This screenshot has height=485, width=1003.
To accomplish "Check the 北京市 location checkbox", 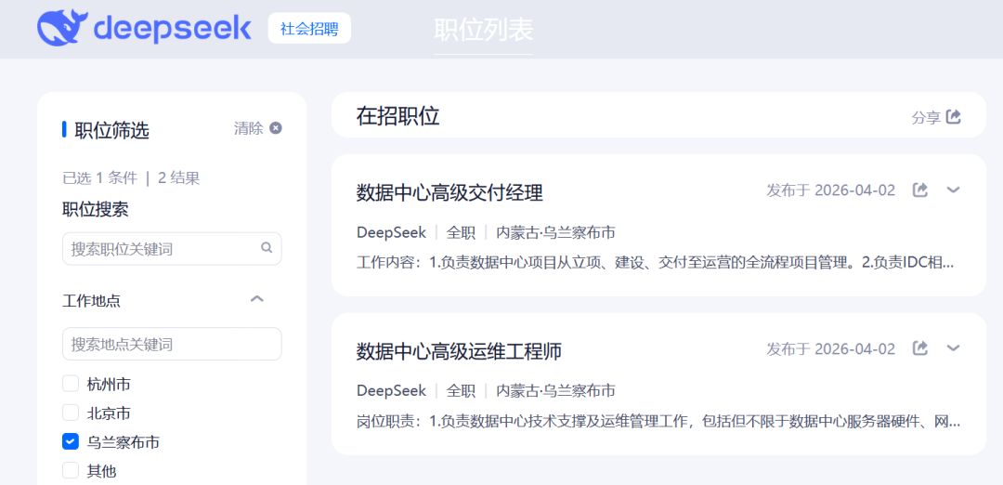I will [71, 413].
